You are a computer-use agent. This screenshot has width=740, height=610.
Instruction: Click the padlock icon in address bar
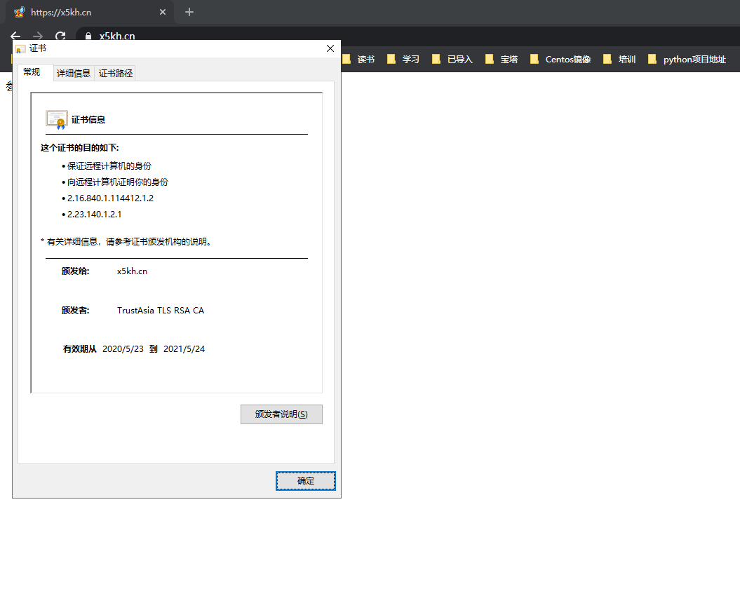point(88,36)
